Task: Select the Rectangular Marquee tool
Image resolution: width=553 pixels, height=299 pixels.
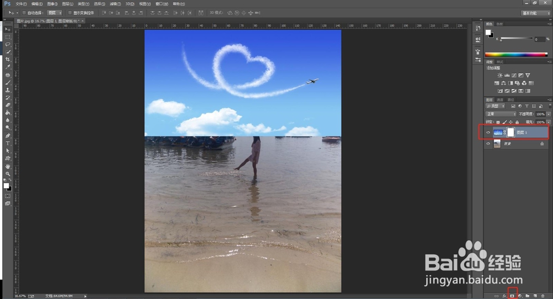Action: (x=8, y=37)
